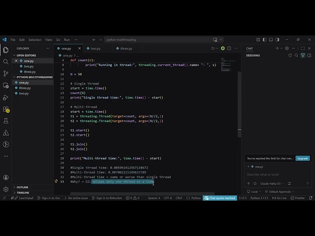Screen dimensions: 315x236
Task: Toggle the primary side bar layout
Action: [265, 40]
